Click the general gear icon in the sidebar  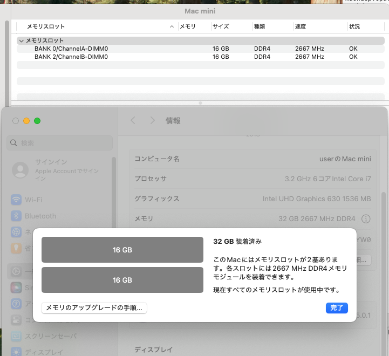point(16,272)
